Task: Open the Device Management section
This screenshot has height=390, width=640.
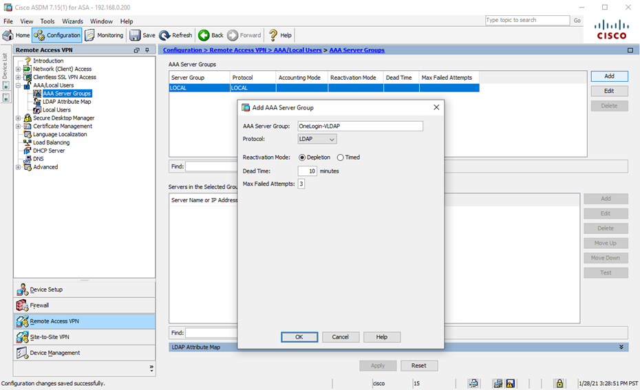Action: [x=85, y=354]
